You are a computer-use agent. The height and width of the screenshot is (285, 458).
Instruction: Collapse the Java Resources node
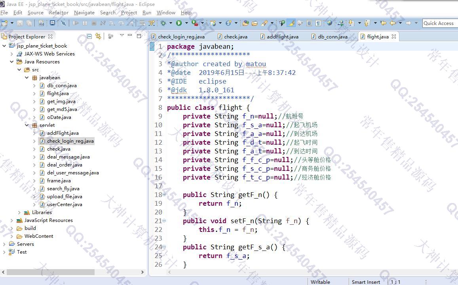pos(12,62)
